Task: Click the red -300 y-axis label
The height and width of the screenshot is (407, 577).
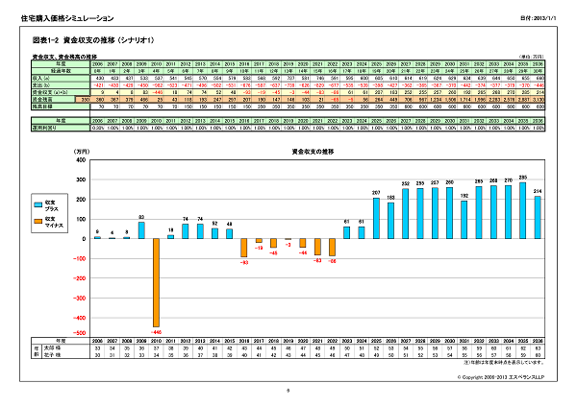Action: pyautogui.click(x=80, y=299)
